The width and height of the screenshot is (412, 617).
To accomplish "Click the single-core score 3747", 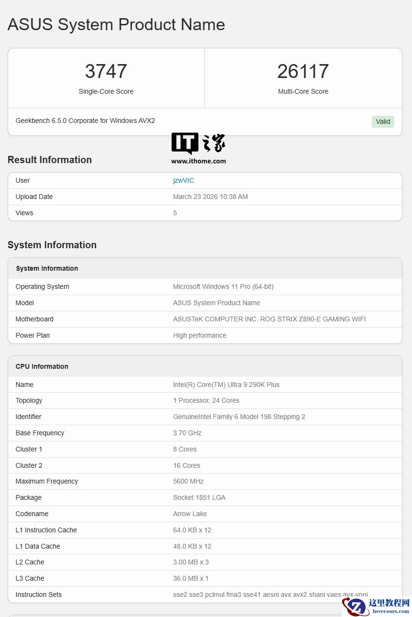I will (x=106, y=72).
